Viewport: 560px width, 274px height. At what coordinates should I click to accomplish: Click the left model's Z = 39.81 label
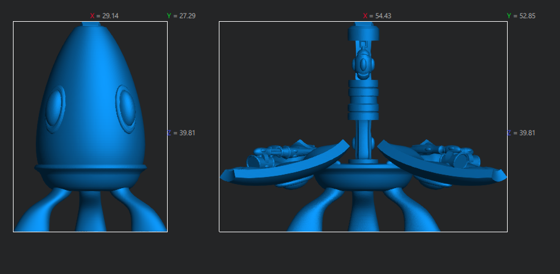(x=181, y=133)
